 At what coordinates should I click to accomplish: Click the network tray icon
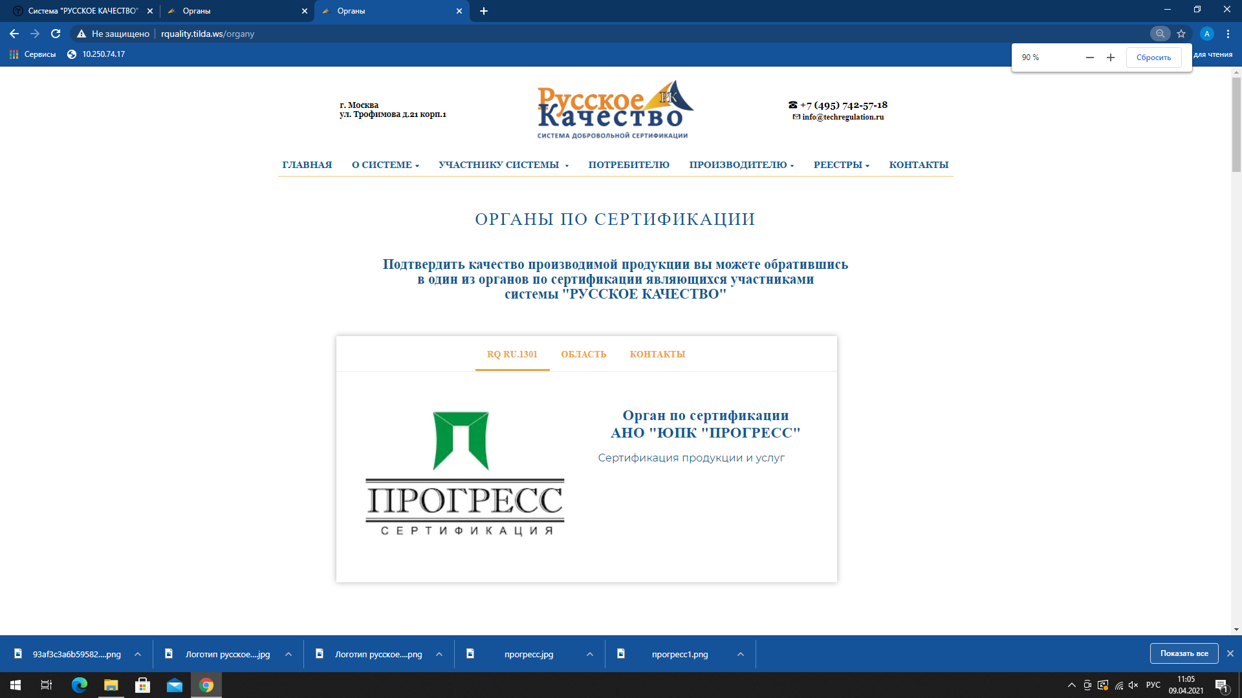(x=1118, y=685)
